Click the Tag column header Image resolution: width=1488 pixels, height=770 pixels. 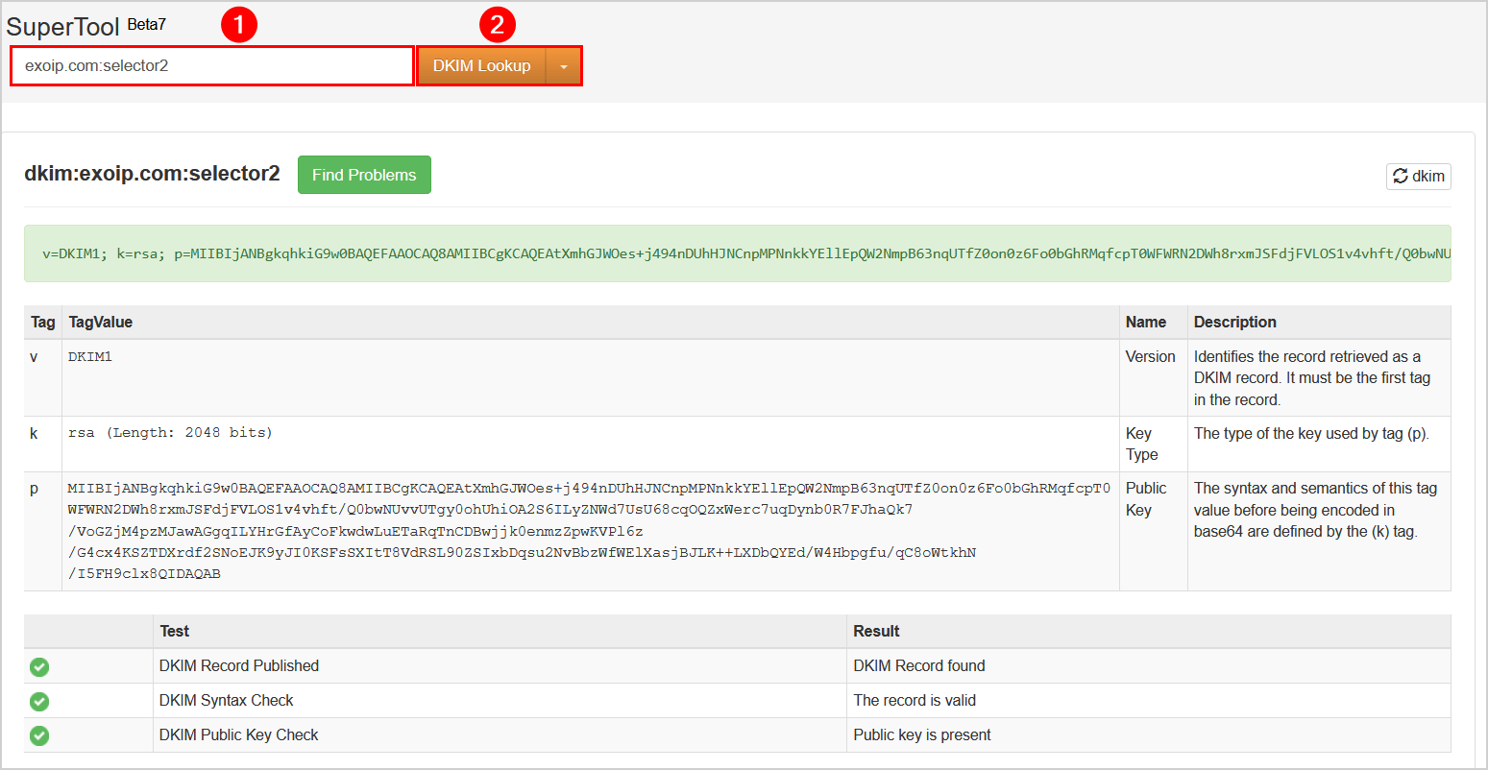point(42,322)
